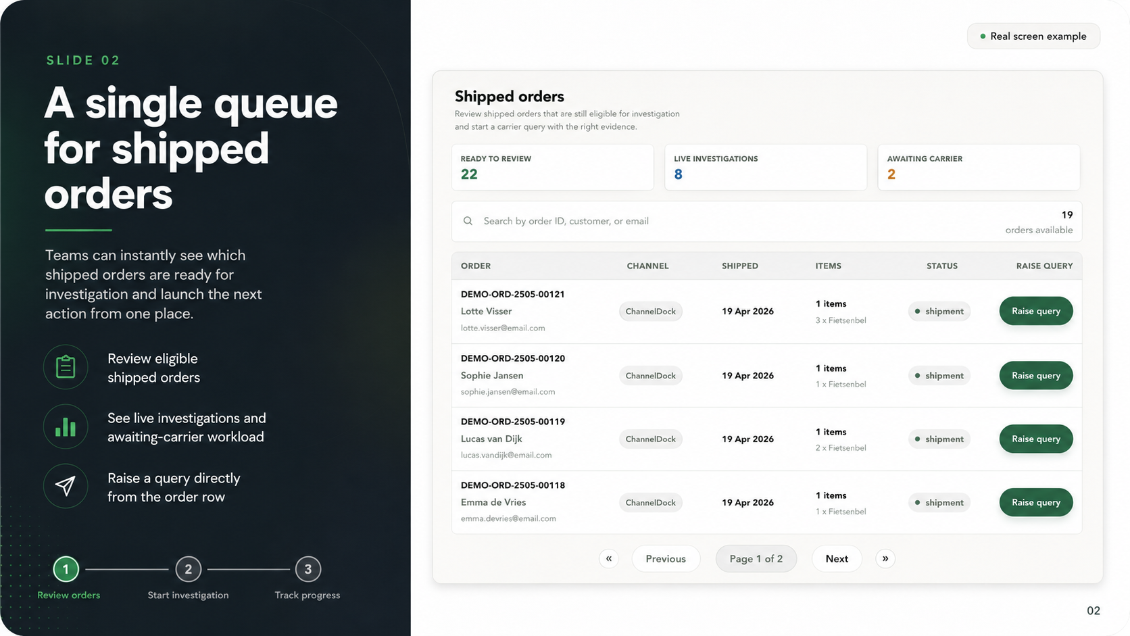Click shipped date in Emma de Vries row
Screen dimensions: 1130x636
pyautogui.click(x=747, y=502)
